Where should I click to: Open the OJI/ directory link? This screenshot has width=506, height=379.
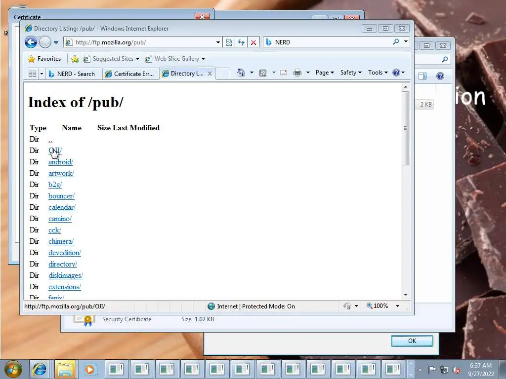pos(55,151)
